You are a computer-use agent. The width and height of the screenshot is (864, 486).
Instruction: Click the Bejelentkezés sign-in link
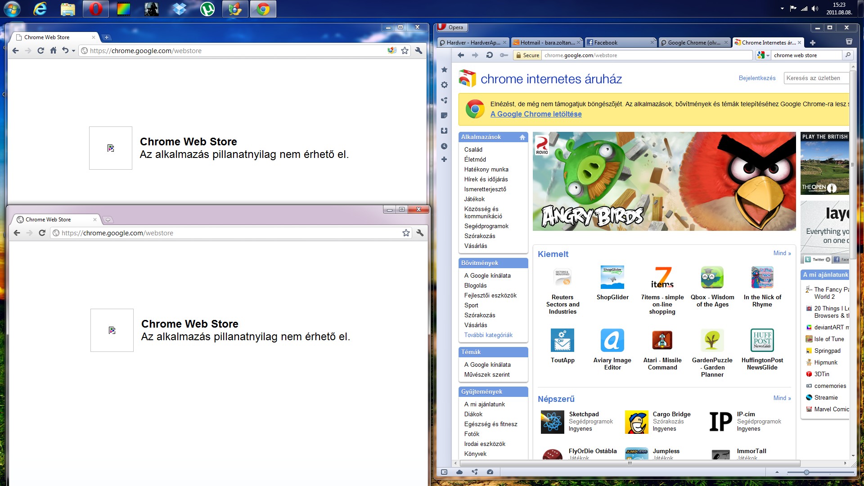tap(757, 78)
